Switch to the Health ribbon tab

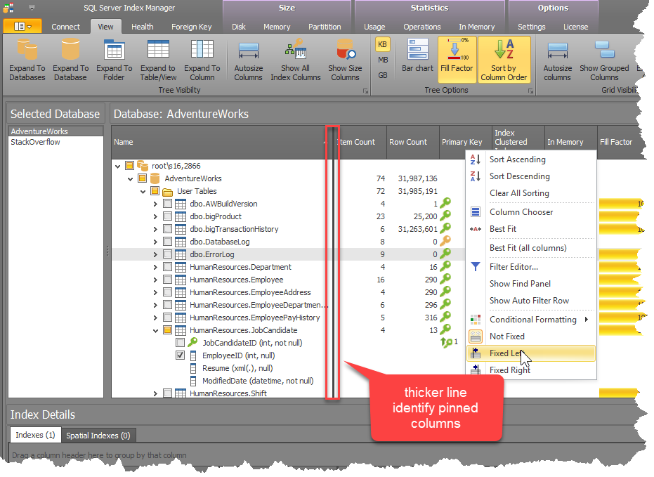tap(143, 27)
